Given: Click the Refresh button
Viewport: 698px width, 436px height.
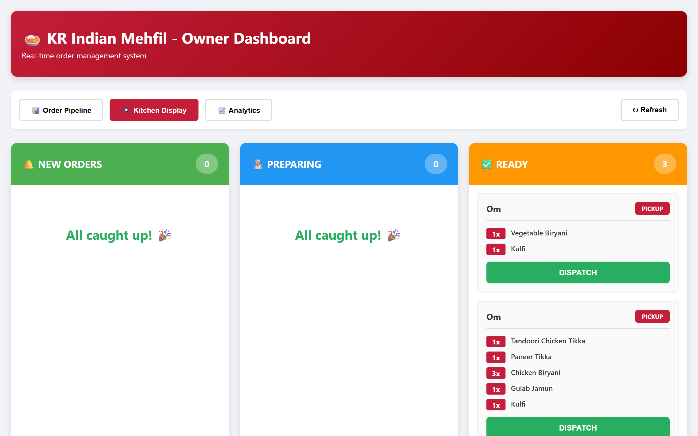Looking at the screenshot, I should point(649,110).
